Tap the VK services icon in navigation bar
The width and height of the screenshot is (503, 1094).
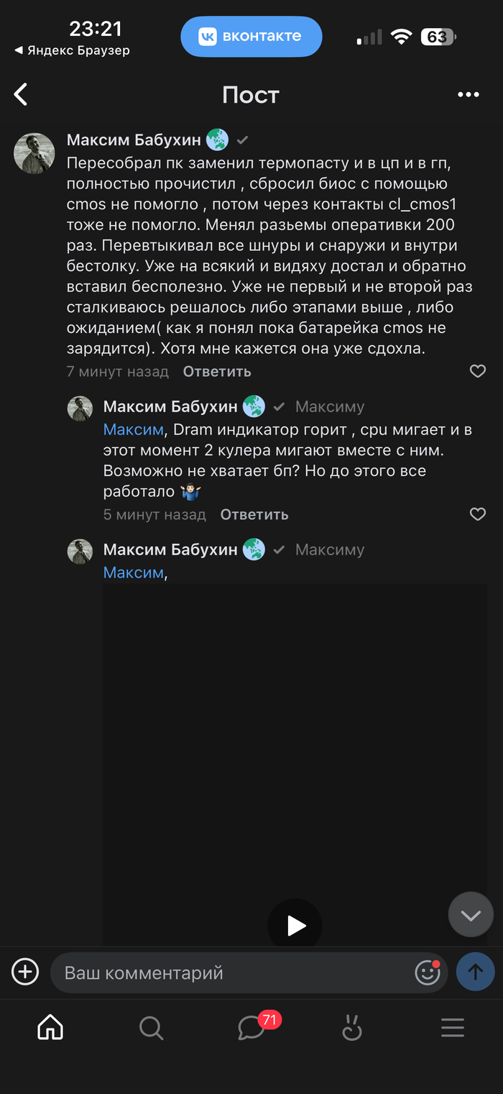(x=351, y=1027)
